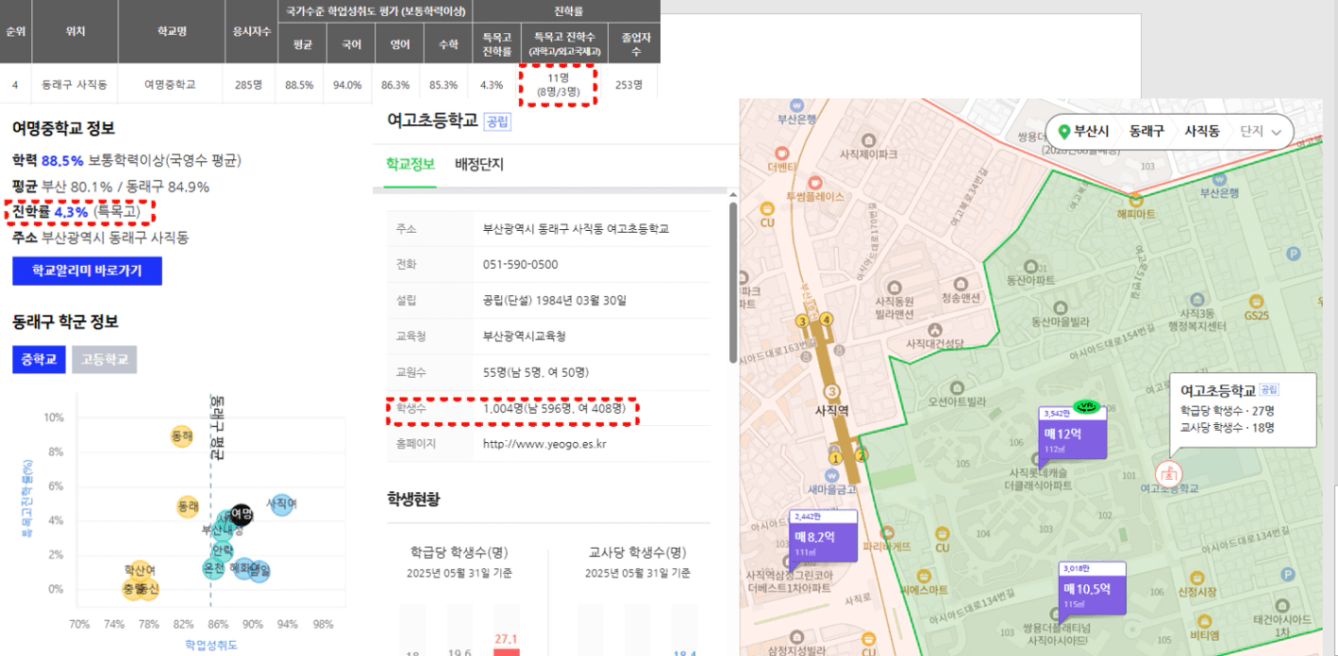Open the 매 8.2억 price listing marker
This screenshot has width=1338, height=656.
pos(824,536)
